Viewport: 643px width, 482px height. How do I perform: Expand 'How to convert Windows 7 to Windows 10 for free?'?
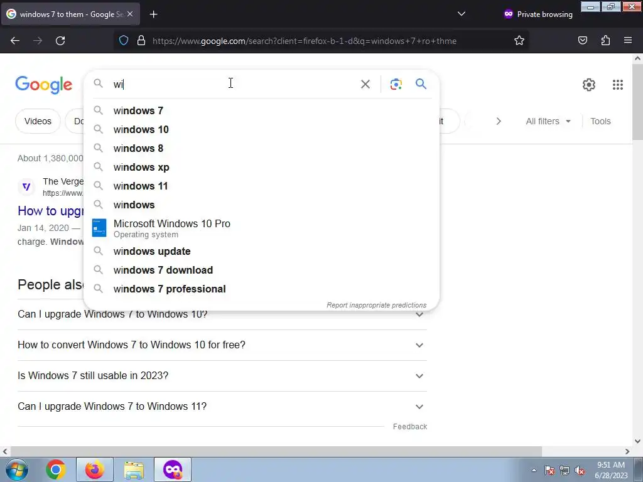[x=222, y=345]
